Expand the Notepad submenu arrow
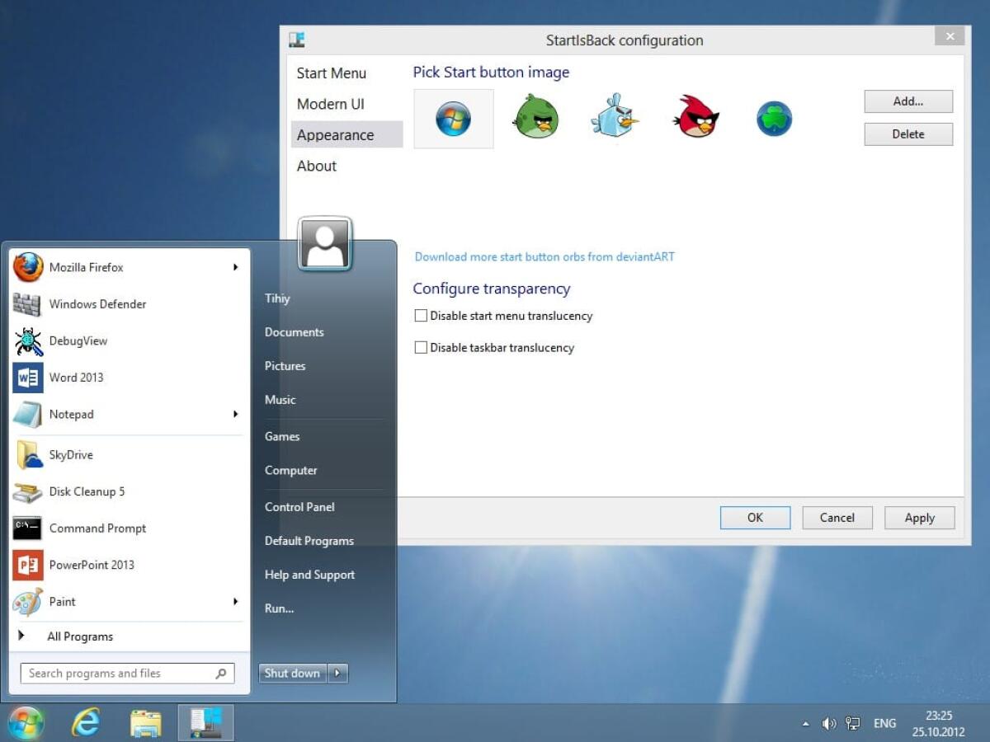The image size is (990, 742). (x=235, y=414)
